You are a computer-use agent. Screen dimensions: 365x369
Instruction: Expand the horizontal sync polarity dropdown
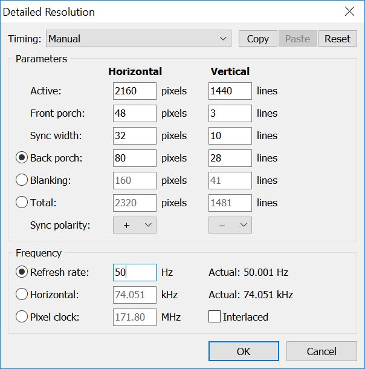[x=135, y=225]
